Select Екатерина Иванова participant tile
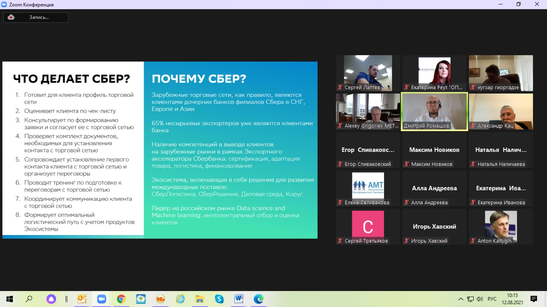 [501, 188]
